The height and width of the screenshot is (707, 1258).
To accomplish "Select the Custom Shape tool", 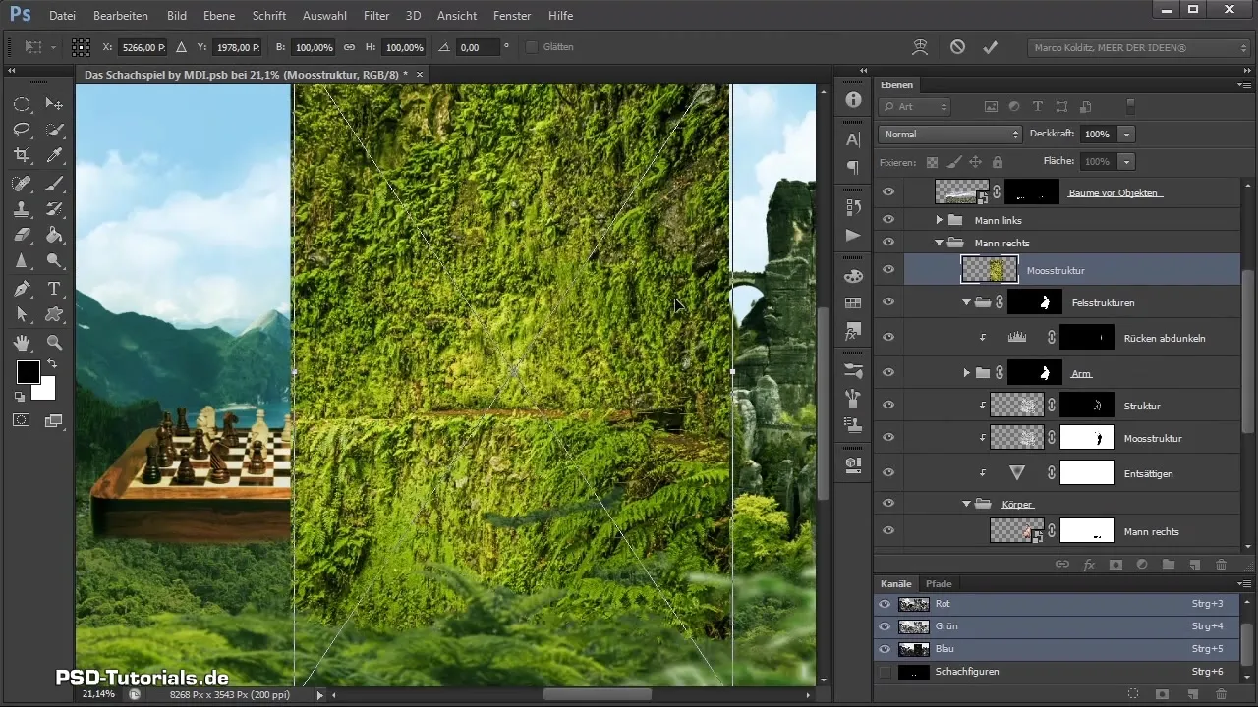I will click(55, 314).
